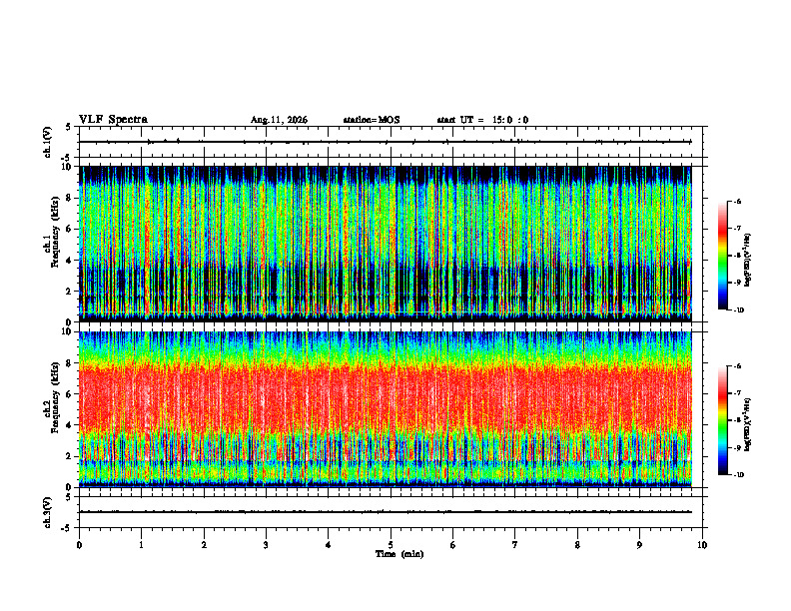
Task: Click the ch.2 lower color scale bar
Action: 722,420
